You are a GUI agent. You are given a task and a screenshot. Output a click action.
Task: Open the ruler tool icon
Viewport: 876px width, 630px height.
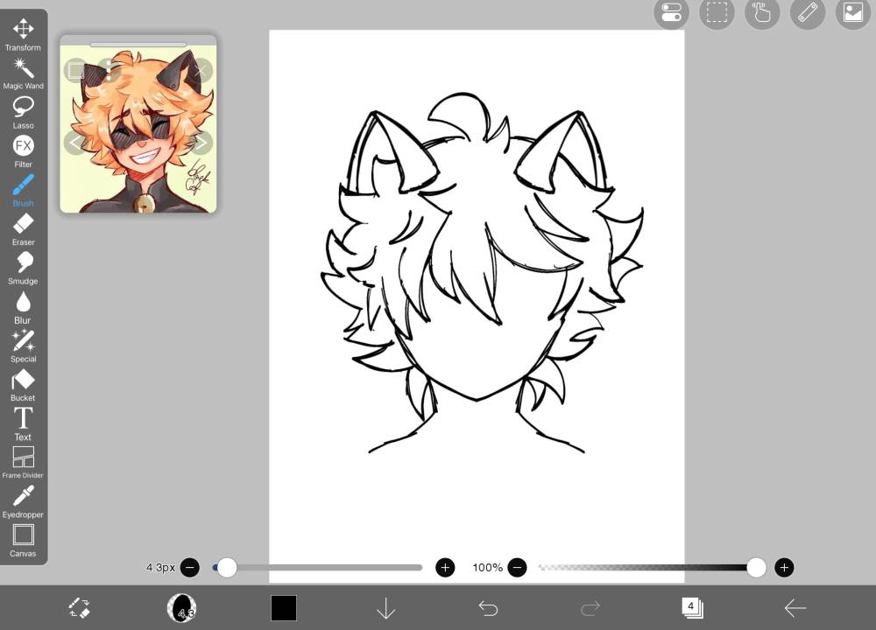808,12
